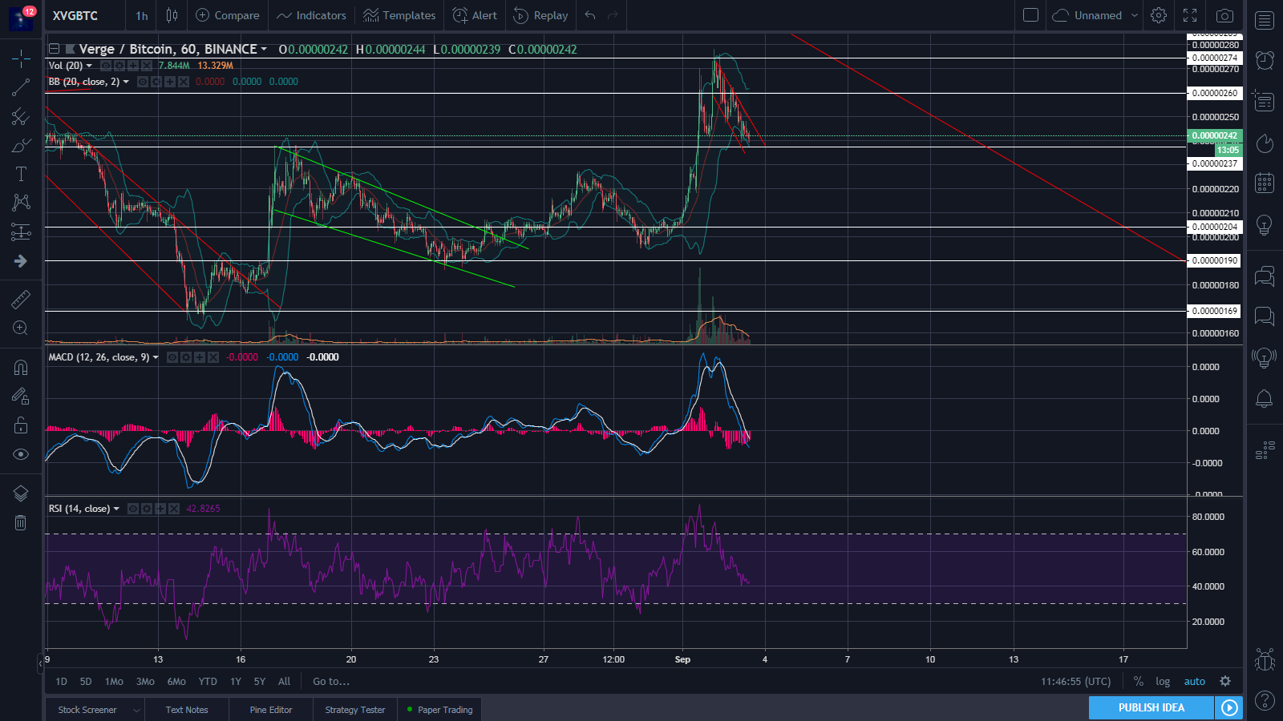Open the Strategy Tester tab
1283x721 pixels.
point(355,710)
